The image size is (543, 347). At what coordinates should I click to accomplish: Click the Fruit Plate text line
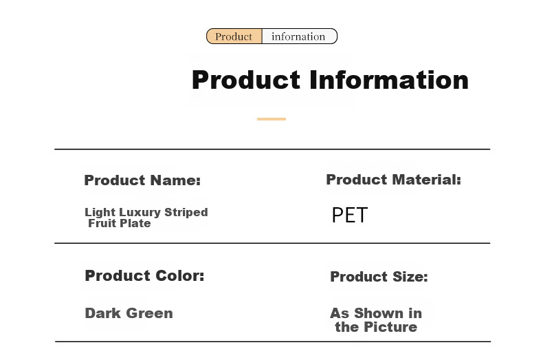point(120,223)
